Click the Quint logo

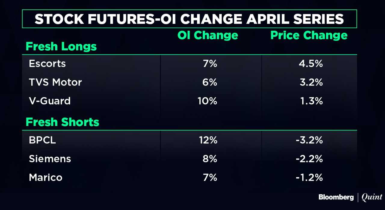click(x=372, y=197)
